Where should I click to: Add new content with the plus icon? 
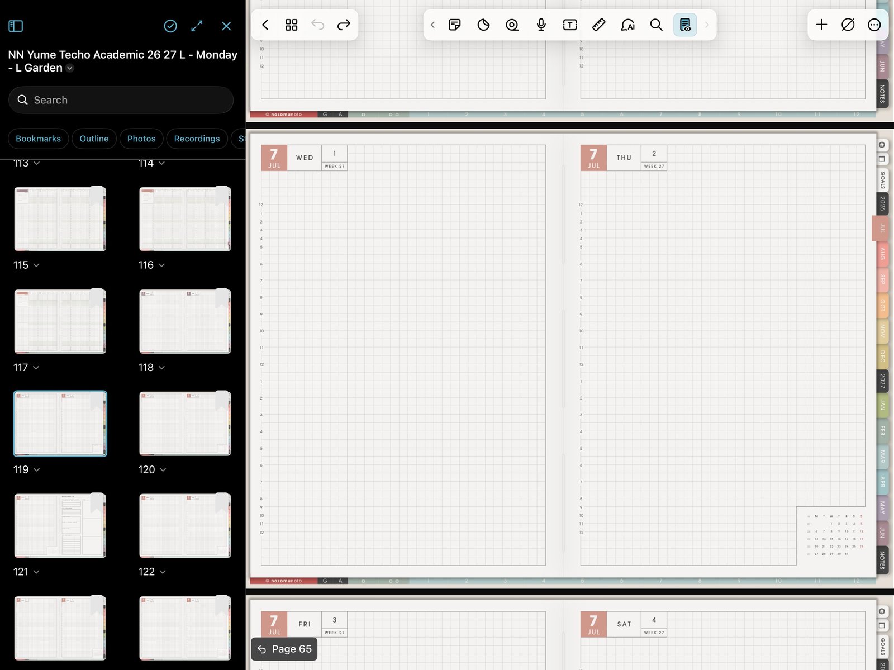click(x=821, y=25)
